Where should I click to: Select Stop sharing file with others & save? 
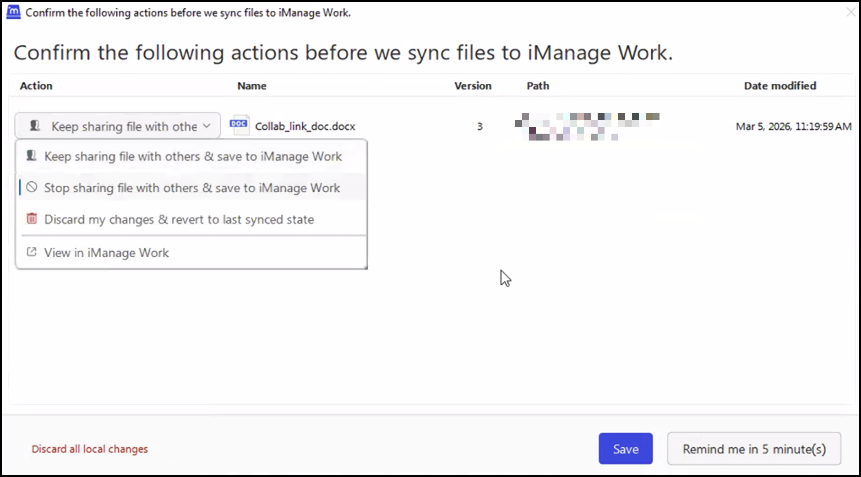coord(192,188)
